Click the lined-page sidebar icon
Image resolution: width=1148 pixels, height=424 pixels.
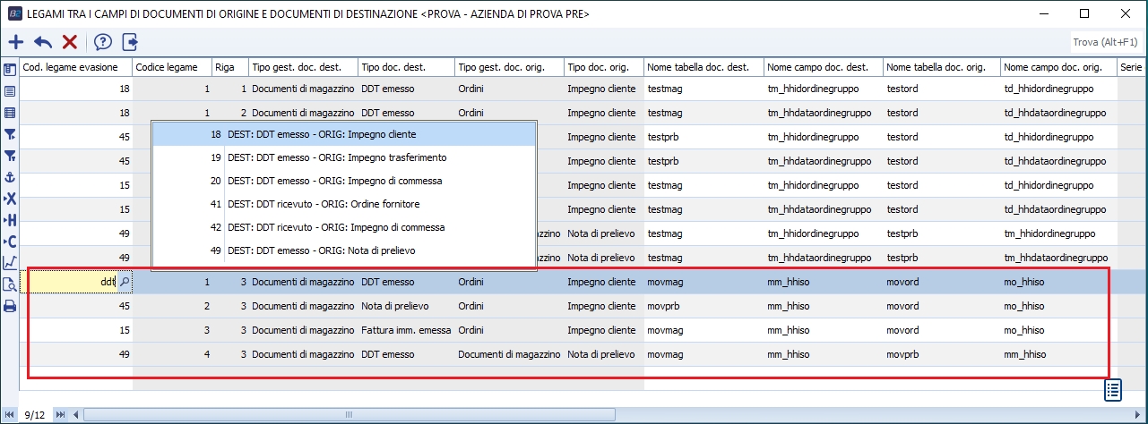pos(10,91)
